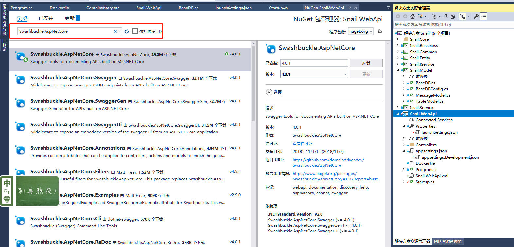The height and width of the screenshot is (247, 514).
Task: Switch to the Dockerfile editor tab
Action: coord(59,8)
